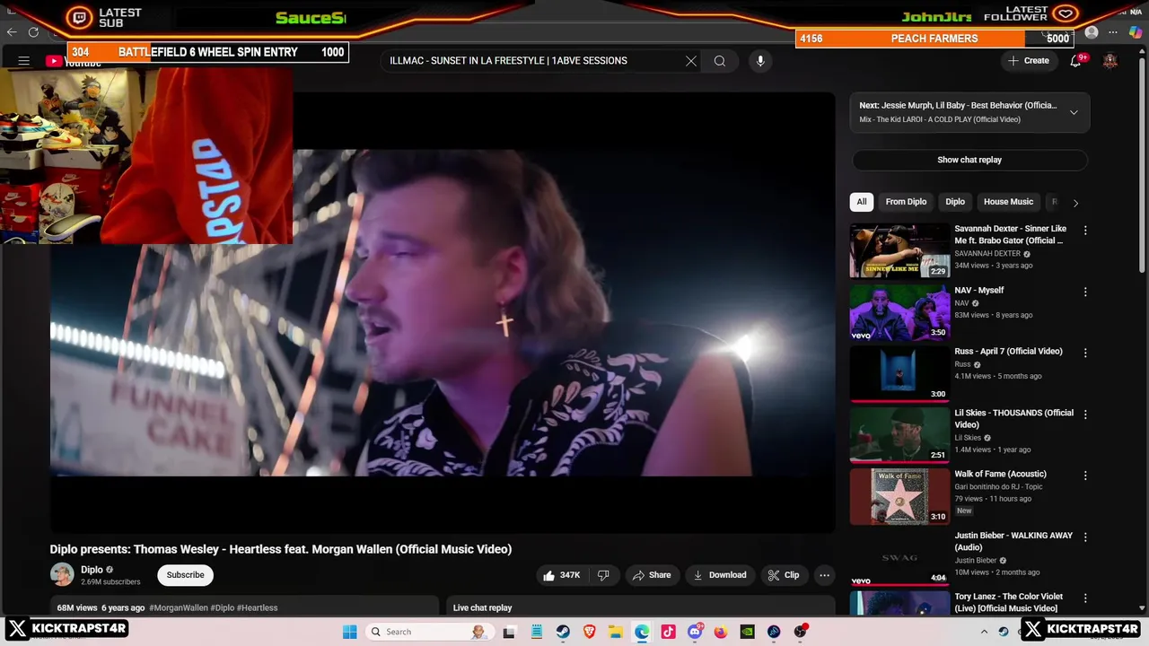The height and width of the screenshot is (646, 1149).
Task: Open options for Savannah Dexter video
Action: (1085, 231)
